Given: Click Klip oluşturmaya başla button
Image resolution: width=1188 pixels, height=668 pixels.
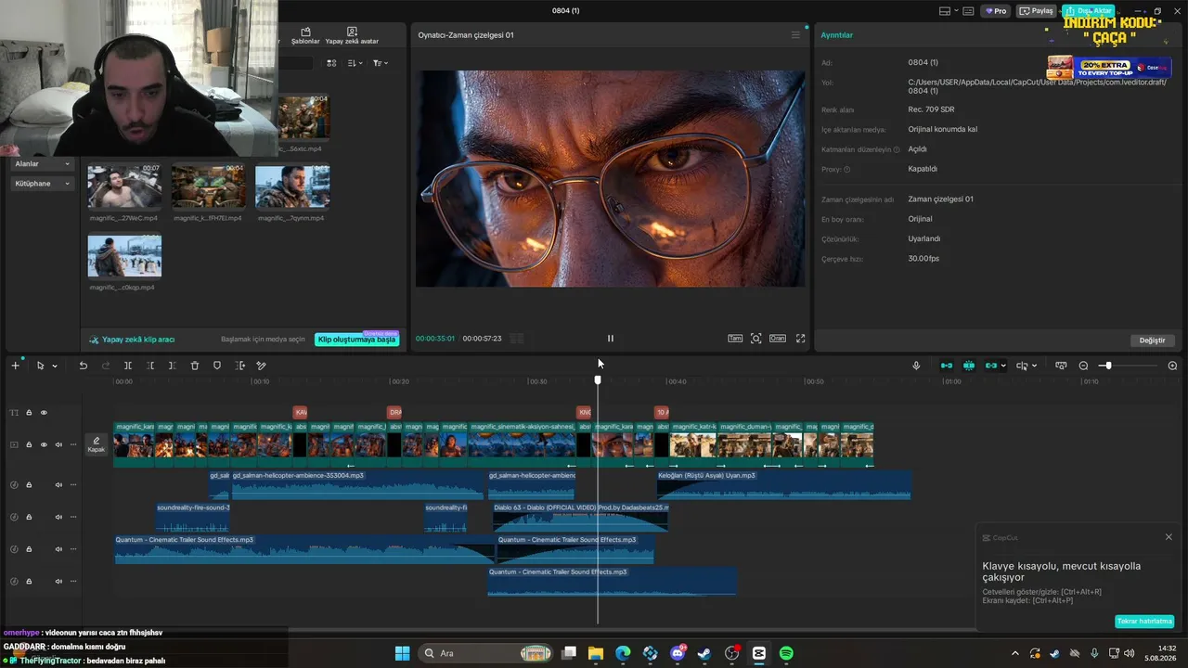Looking at the screenshot, I should 357,340.
